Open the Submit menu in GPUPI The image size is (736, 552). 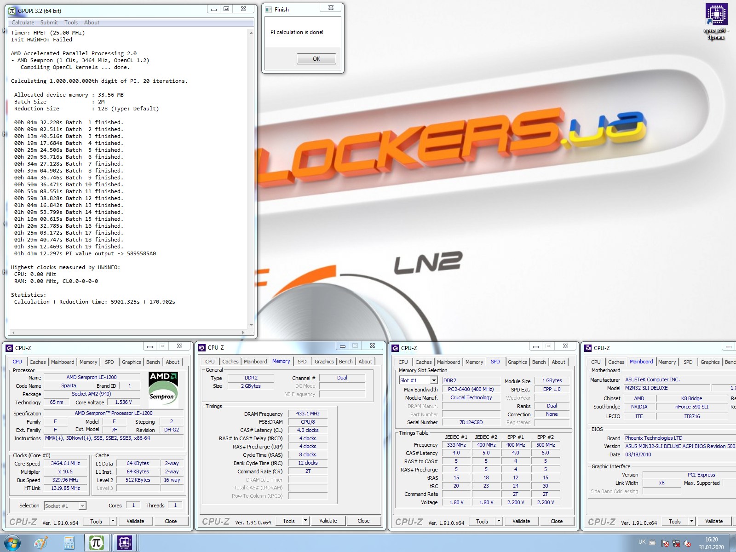(x=49, y=23)
